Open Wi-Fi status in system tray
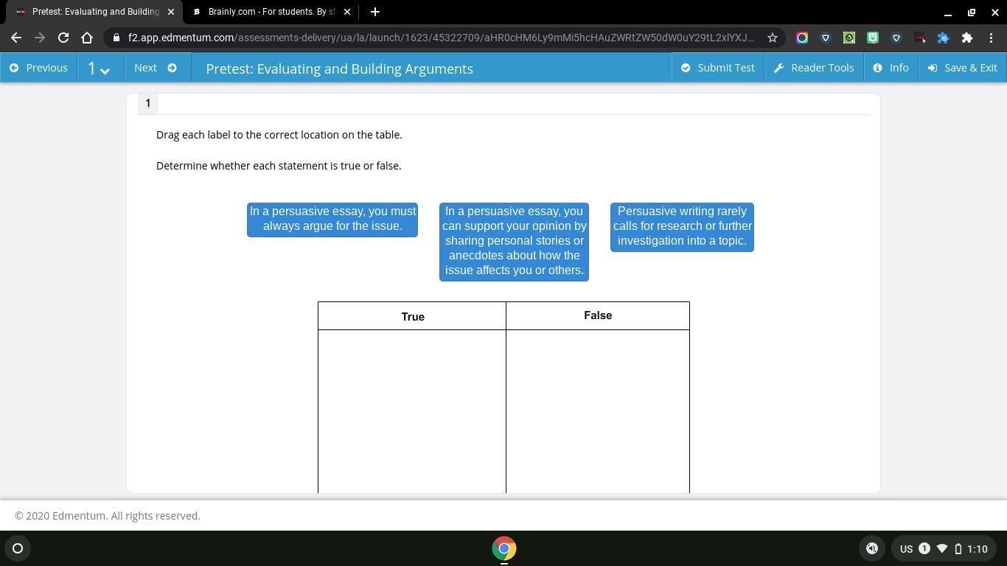Viewport: 1007px width, 566px height. click(941, 548)
